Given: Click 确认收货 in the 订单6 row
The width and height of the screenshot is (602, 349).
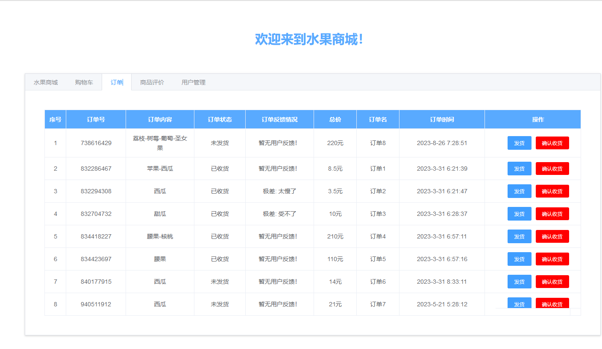Looking at the screenshot, I should point(552,282).
